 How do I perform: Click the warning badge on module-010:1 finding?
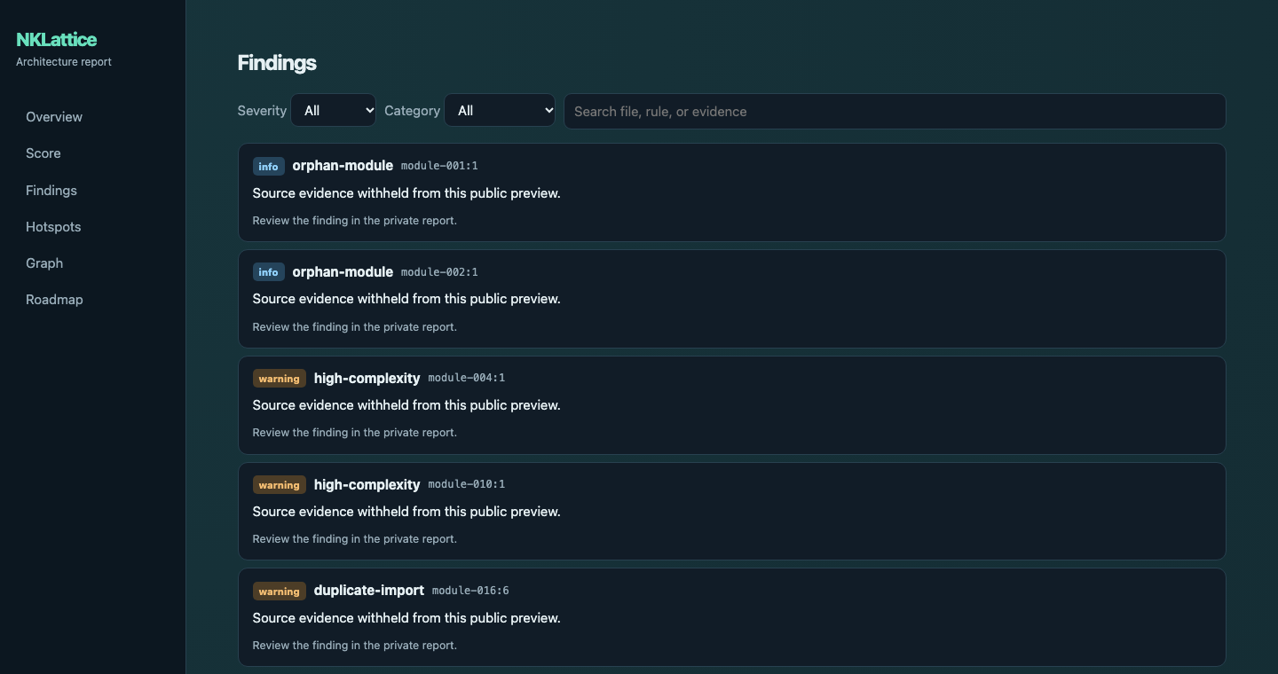click(x=280, y=485)
